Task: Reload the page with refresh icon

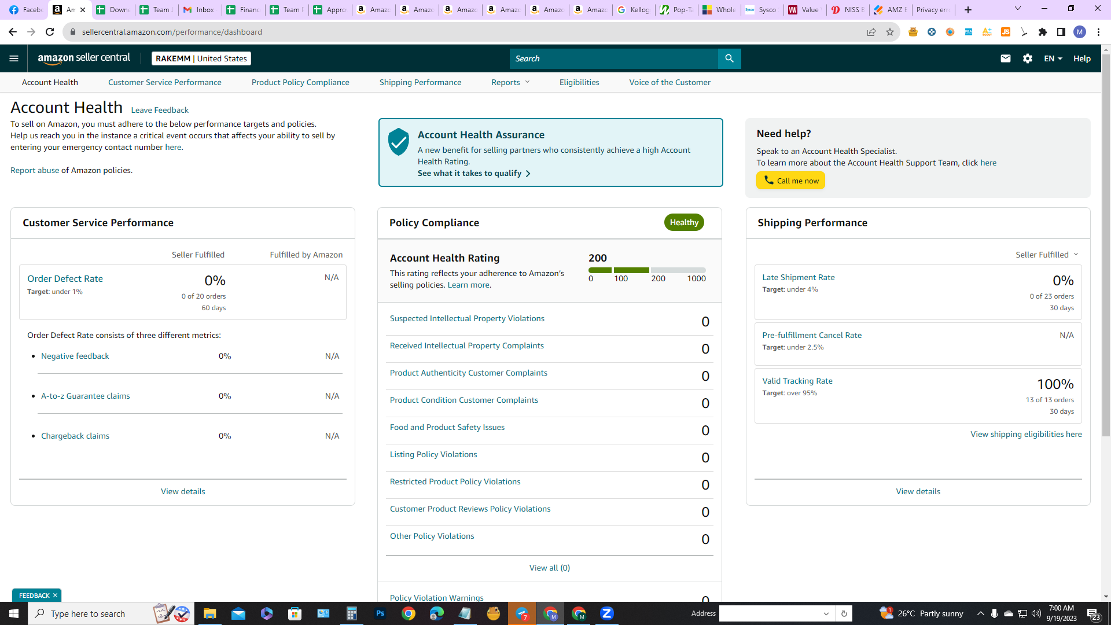Action: coord(50,32)
